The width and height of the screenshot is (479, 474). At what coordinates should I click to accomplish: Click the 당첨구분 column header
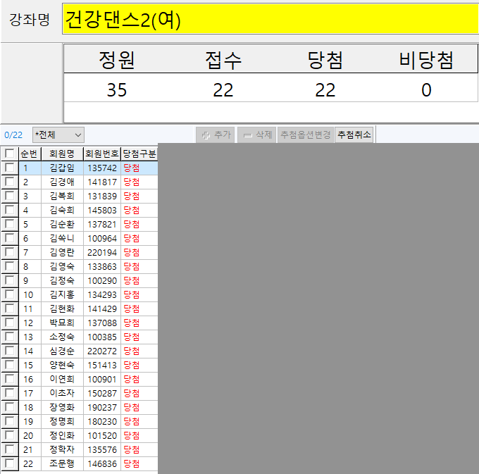139,154
